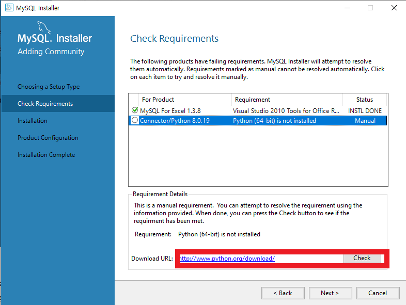Sort by For Product column header

point(185,100)
